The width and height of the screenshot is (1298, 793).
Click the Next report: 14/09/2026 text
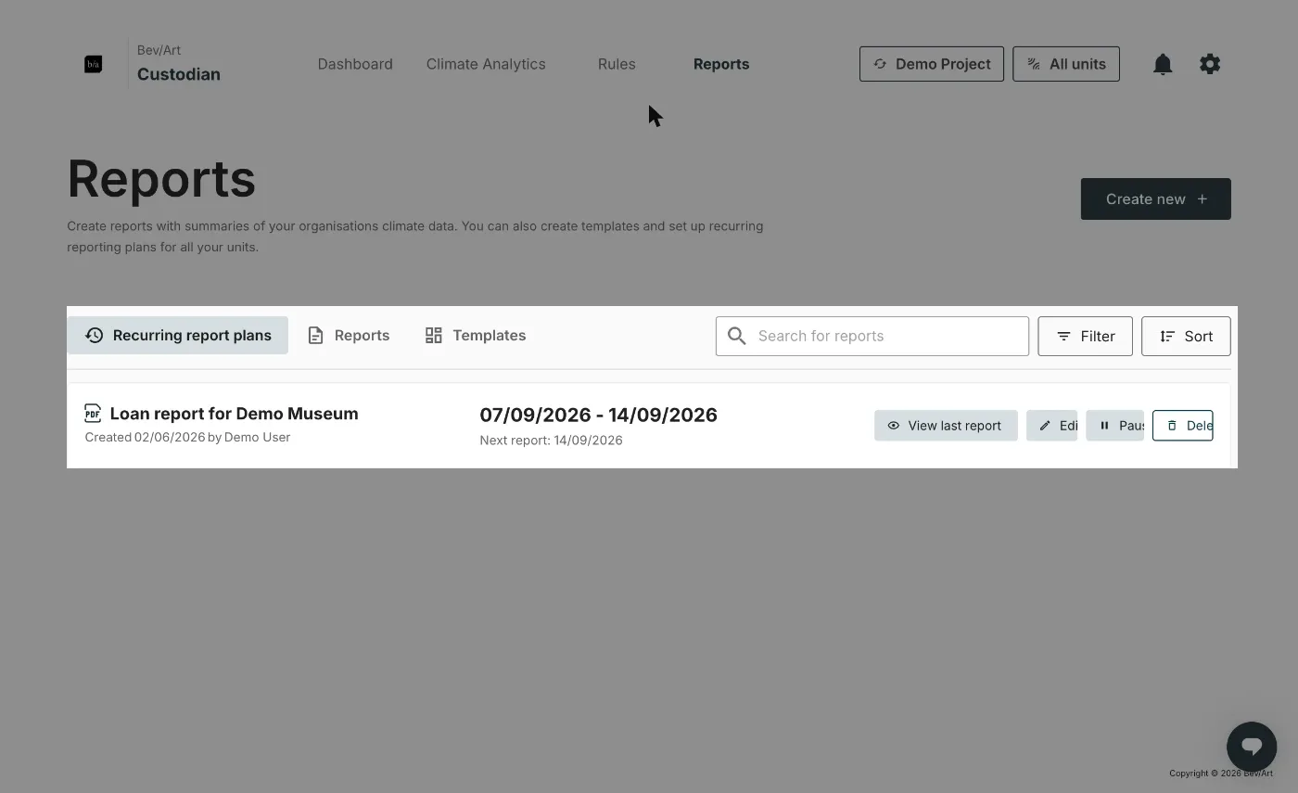click(x=551, y=440)
